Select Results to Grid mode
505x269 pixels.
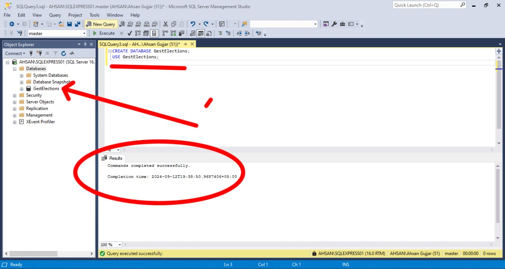click(201, 33)
